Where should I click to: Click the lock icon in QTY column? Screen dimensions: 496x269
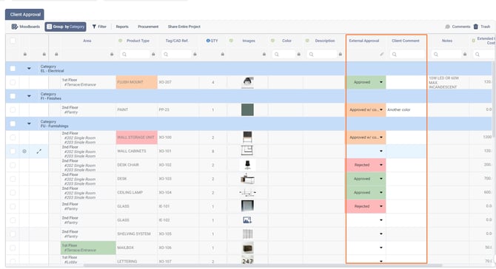click(x=223, y=54)
